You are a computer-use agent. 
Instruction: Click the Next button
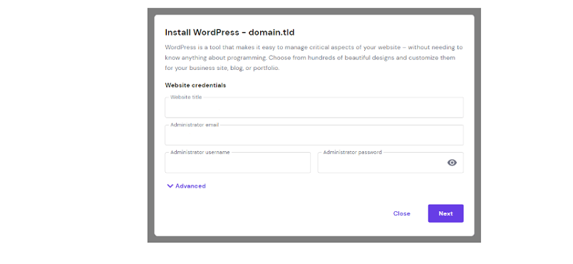(x=446, y=213)
